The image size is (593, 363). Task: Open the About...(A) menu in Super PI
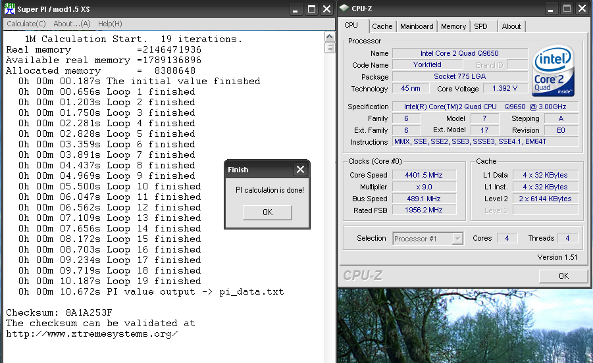pyautogui.click(x=72, y=24)
